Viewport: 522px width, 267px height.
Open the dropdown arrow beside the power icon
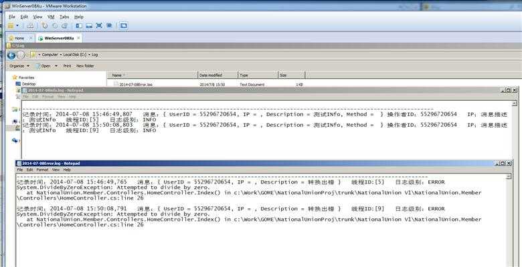[17, 25]
